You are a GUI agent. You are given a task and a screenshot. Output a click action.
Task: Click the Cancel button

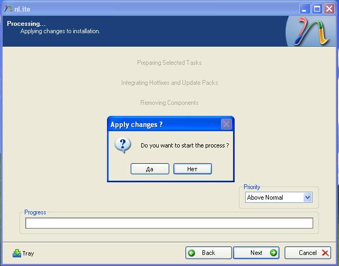tap(308, 253)
